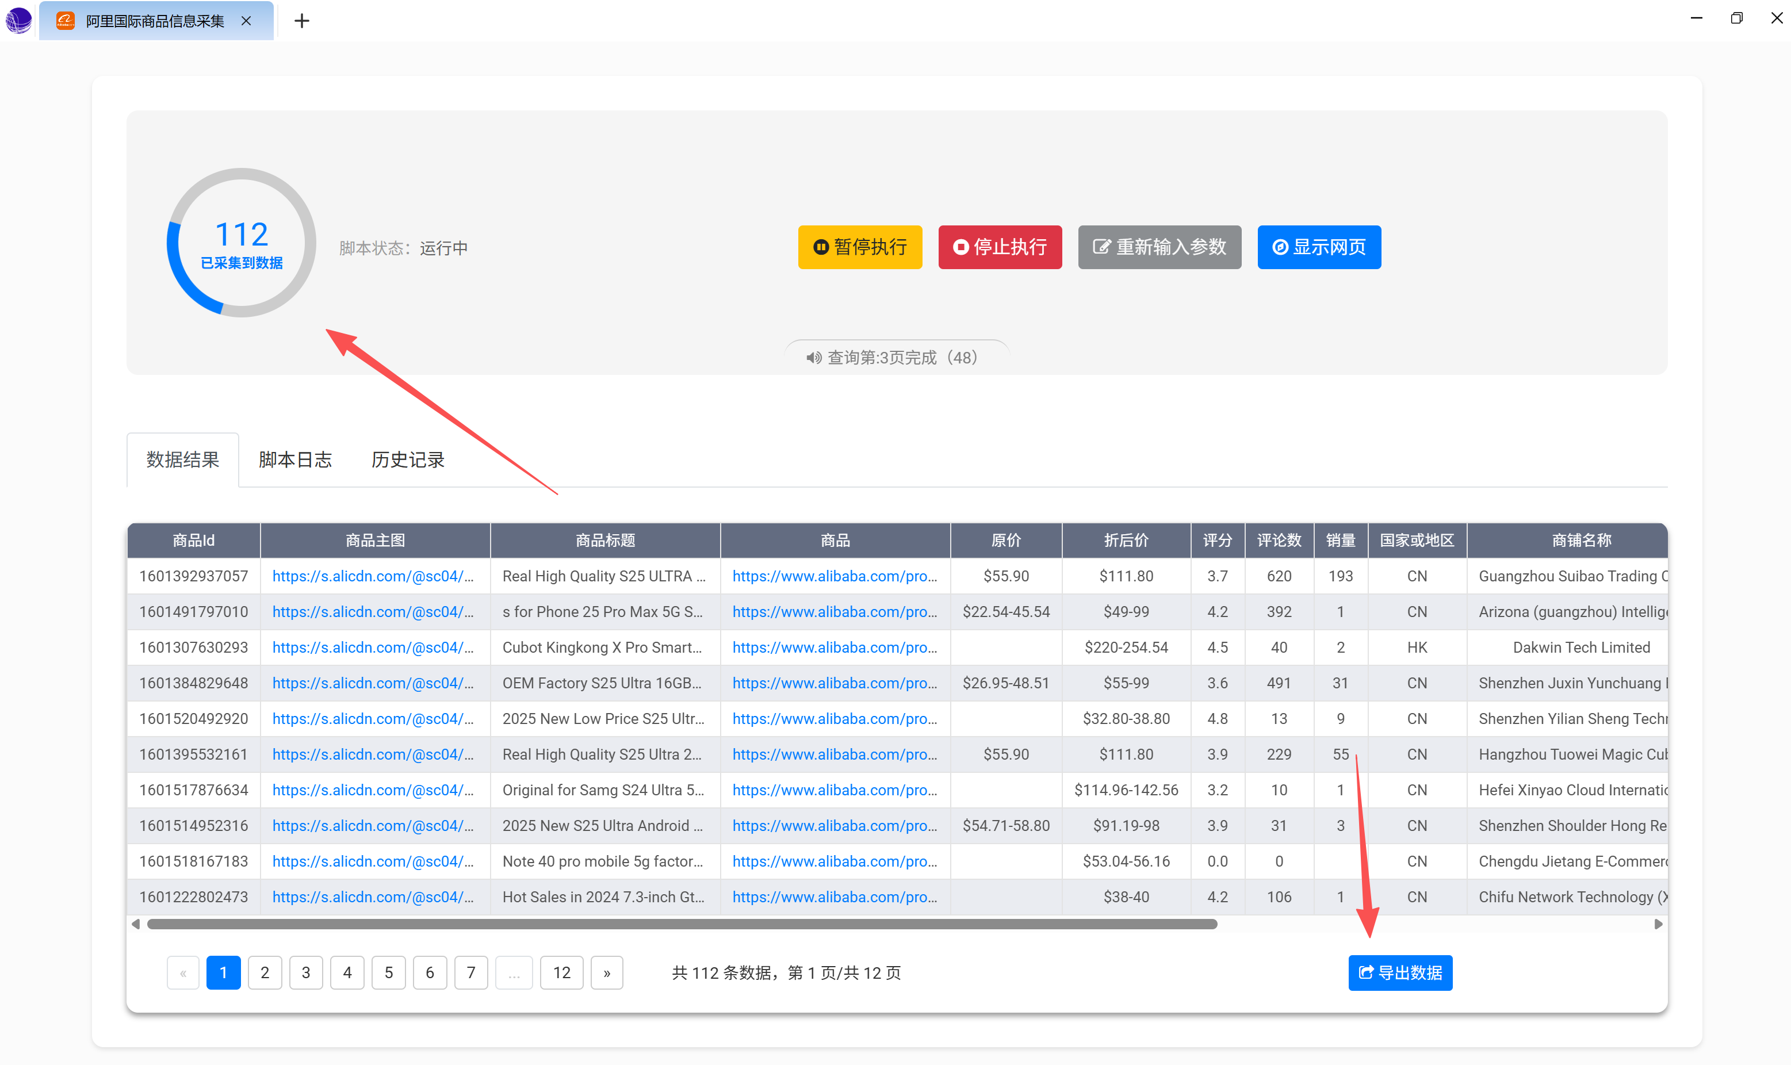The image size is (1791, 1065).
Task: Select title 'Hot Sales in 2024 7.3-inch Gt...'
Action: click(x=603, y=897)
